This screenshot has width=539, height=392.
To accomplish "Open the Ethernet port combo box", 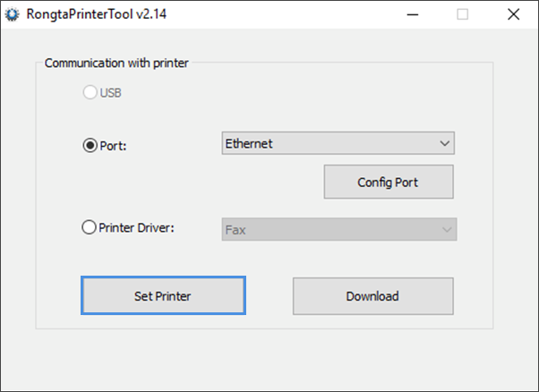I will point(338,143).
